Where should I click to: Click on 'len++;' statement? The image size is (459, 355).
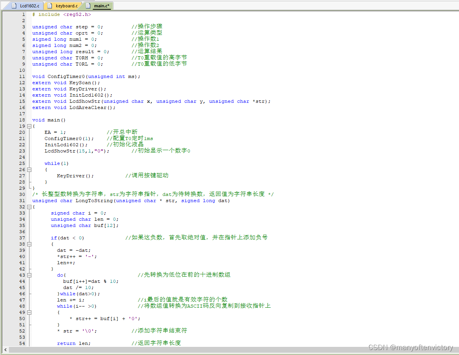tap(66, 263)
